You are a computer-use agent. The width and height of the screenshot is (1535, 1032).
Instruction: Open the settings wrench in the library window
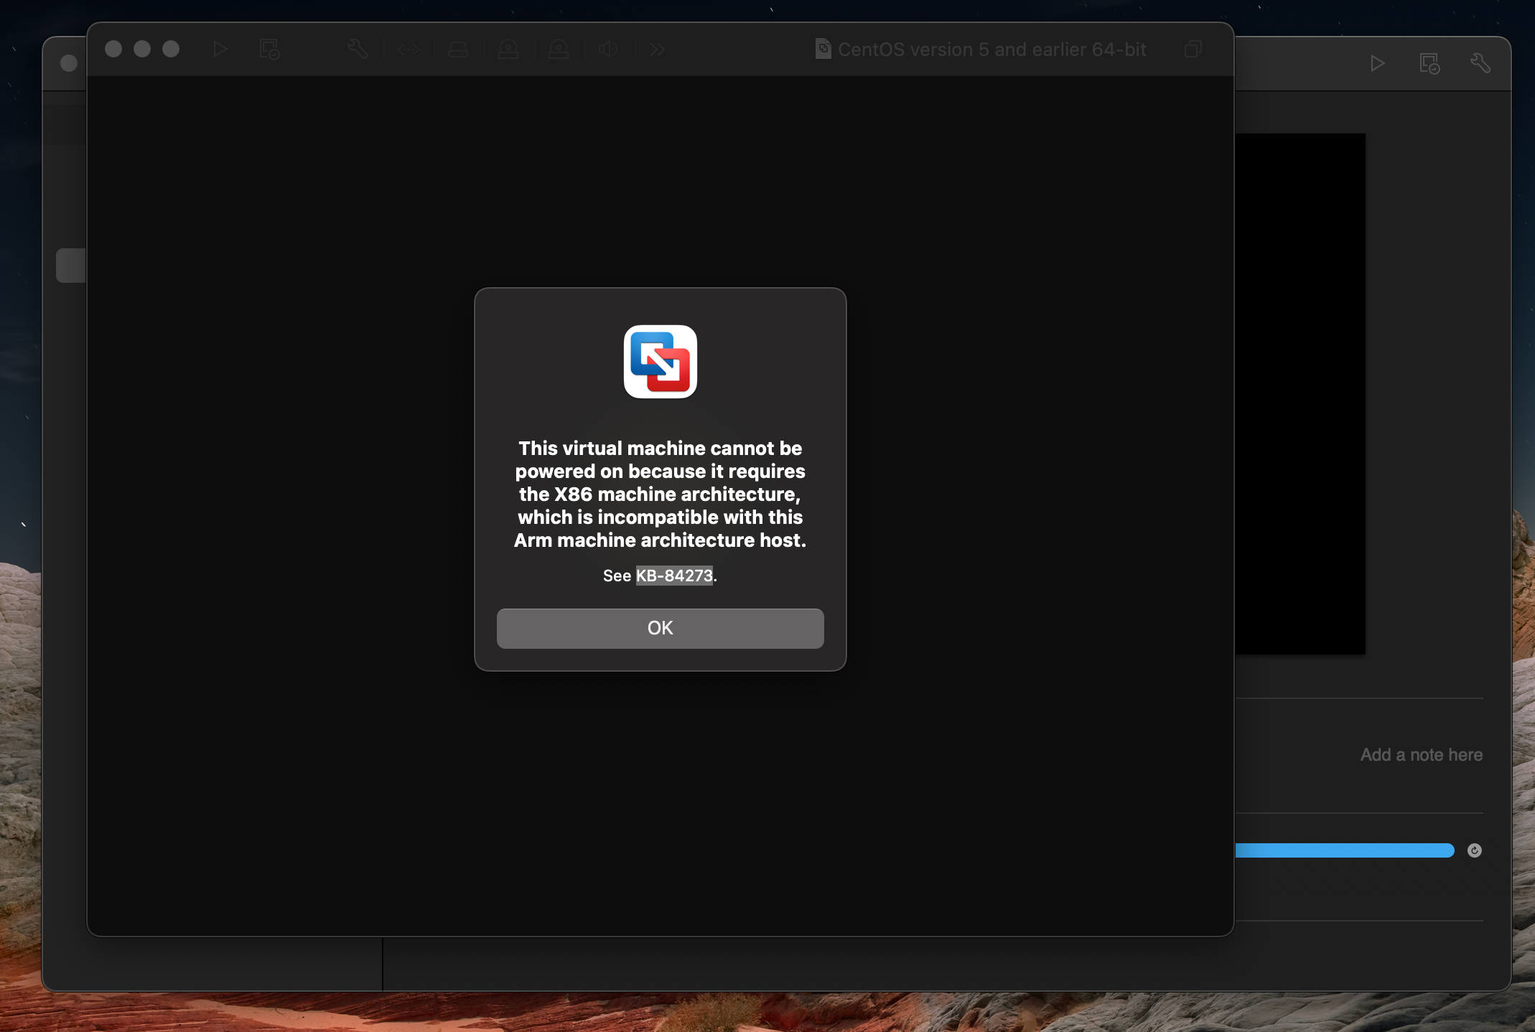tap(1480, 64)
